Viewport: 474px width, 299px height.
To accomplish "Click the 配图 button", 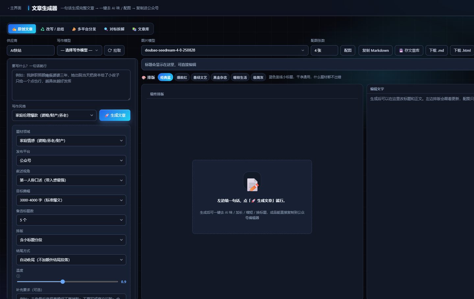I will [x=348, y=50].
